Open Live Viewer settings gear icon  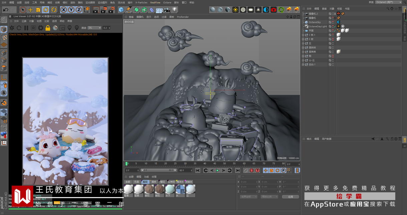coord(40,28)
